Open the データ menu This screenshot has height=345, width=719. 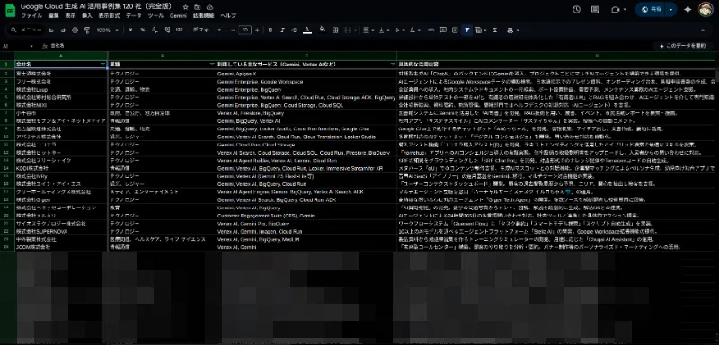click(134, 15)
